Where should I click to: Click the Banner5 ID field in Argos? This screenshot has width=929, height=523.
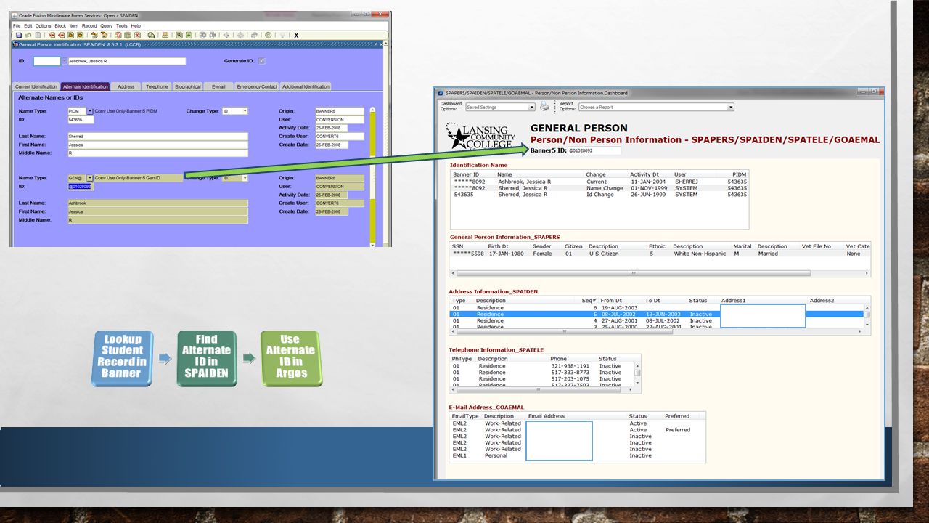tap(594, 150)
